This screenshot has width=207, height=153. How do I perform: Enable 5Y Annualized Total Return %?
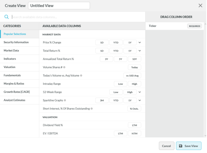point(120,59)
